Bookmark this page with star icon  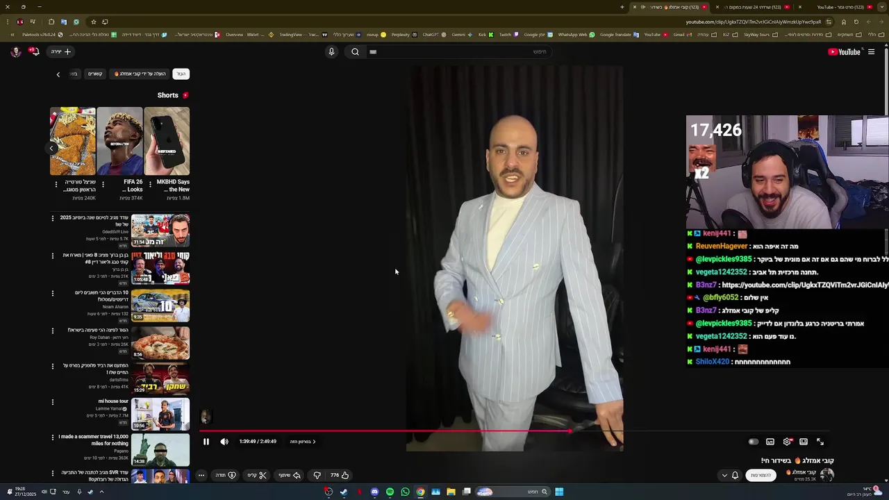[93, 22]
